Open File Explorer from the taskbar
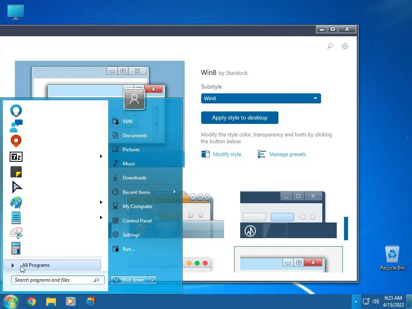The image size is (412, 309). [x=51, y=301]
